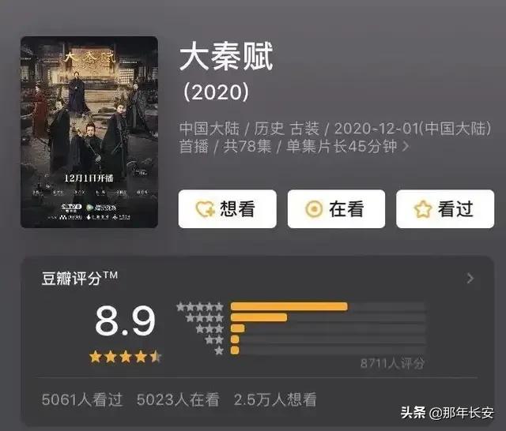Image resolution: width=506 pixels, height=431 pixels.
Task: Mark the show as 想看
Action: pyautogui.click(x=227, y=208)
